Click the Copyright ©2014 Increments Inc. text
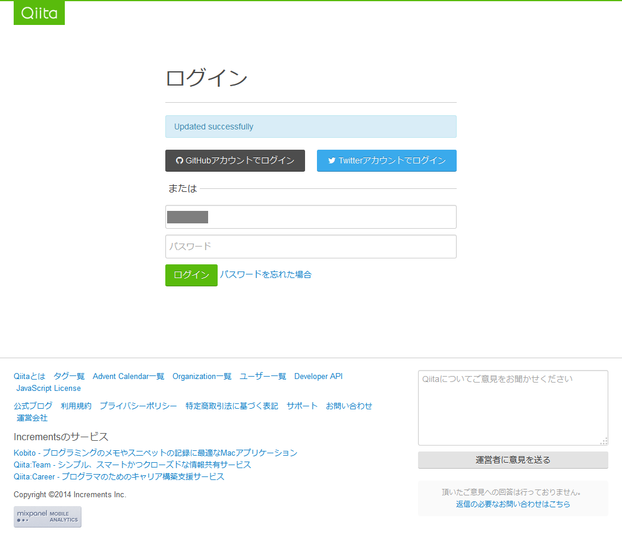The height and width of the screenshot is (540, 622). point(70,495)
